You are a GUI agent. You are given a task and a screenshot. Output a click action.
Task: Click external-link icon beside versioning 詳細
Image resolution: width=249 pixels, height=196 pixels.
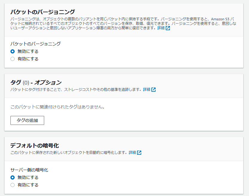click(x=168, y=28)
